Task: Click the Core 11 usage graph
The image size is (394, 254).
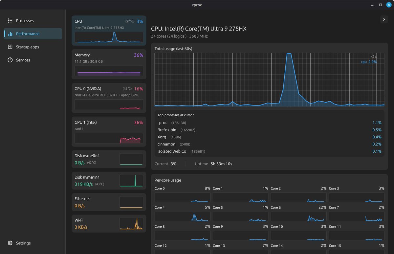Action: [x=357, y=235]
